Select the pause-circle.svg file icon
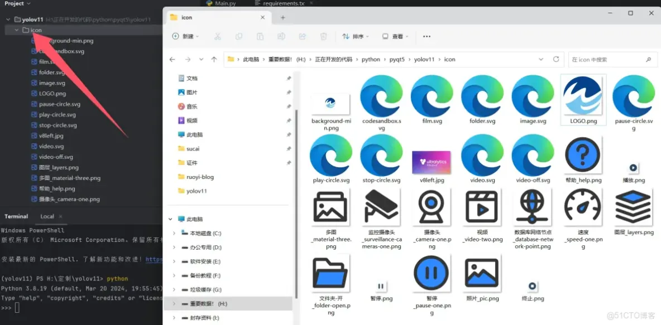This screenshot has height=325, width=661. [634, 96]
